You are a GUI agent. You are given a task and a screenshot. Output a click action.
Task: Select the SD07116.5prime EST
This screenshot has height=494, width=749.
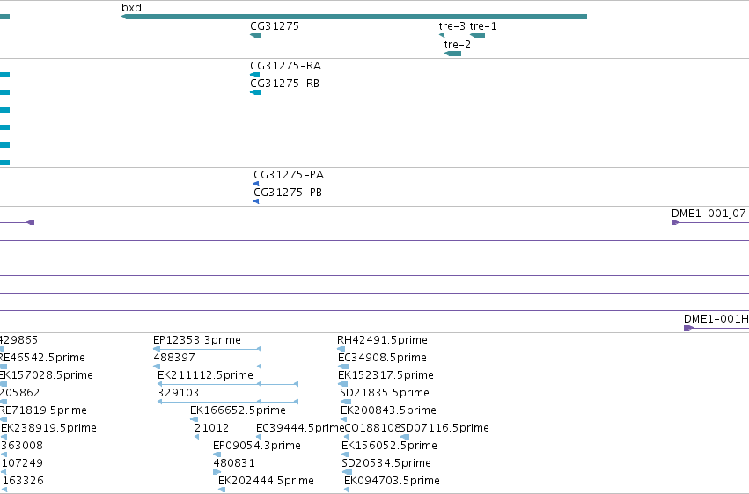[x=405, y=437]
